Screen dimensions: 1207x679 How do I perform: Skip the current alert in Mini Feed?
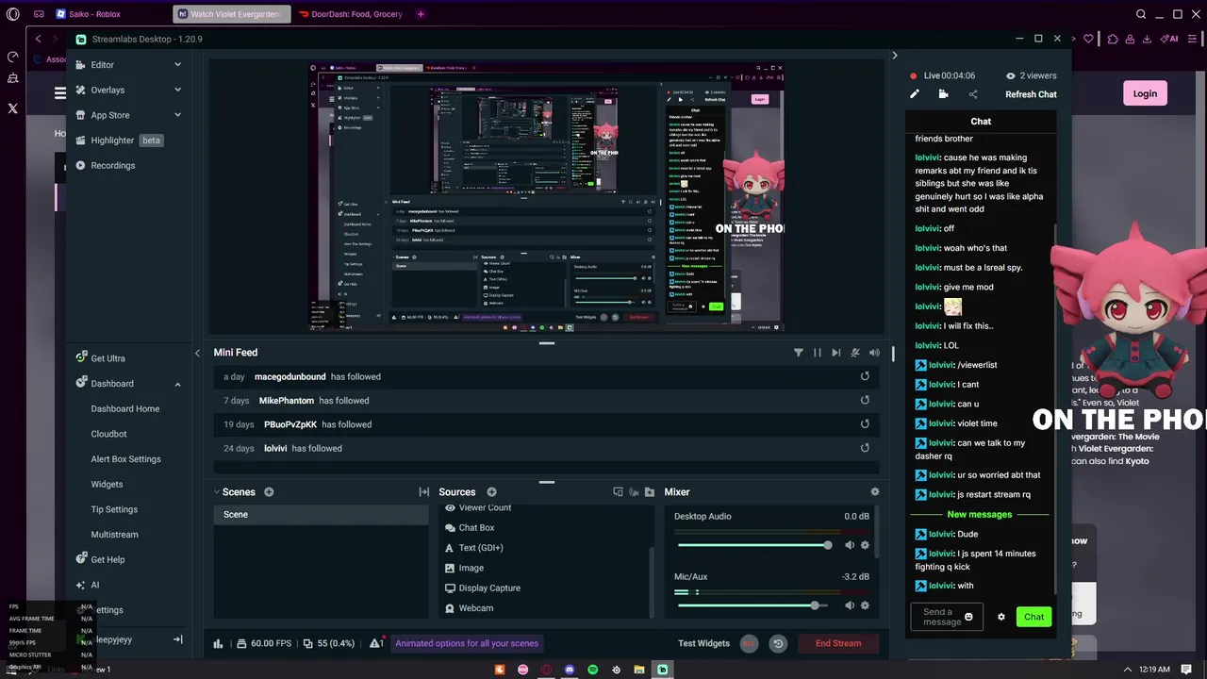tap(836, 353)
